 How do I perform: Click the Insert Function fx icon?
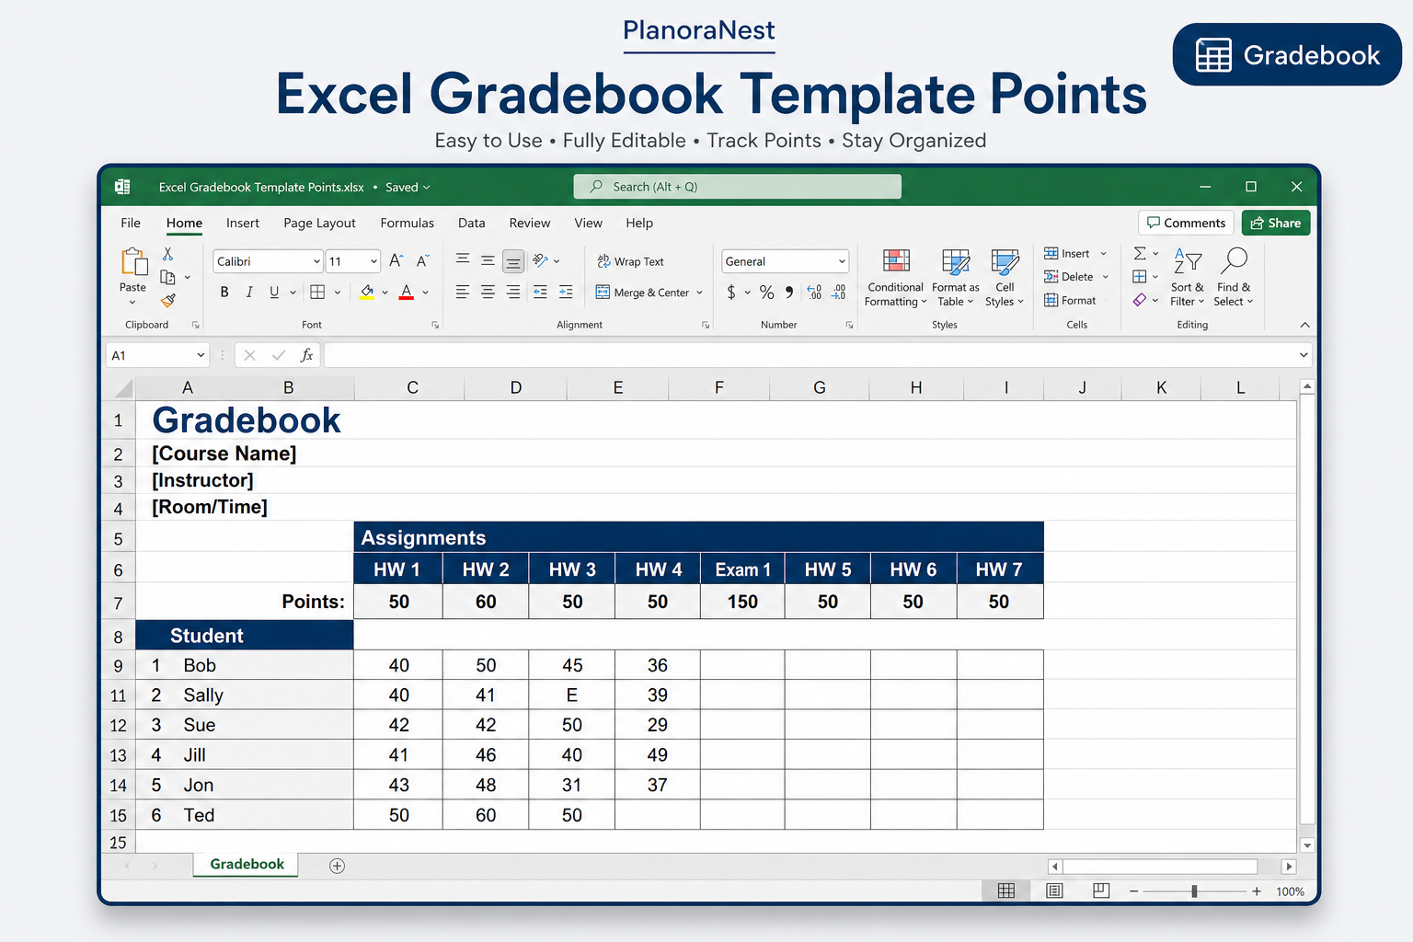[x=307, y=355]
